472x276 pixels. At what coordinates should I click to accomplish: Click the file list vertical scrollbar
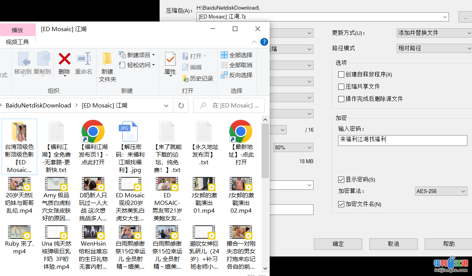(265, 154)
